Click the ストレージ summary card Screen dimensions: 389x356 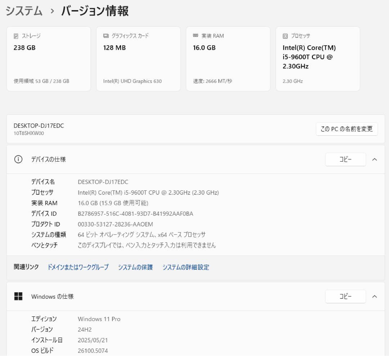[x=49, y=58]
